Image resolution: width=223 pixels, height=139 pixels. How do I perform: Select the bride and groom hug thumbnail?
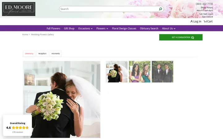point(117,72)
